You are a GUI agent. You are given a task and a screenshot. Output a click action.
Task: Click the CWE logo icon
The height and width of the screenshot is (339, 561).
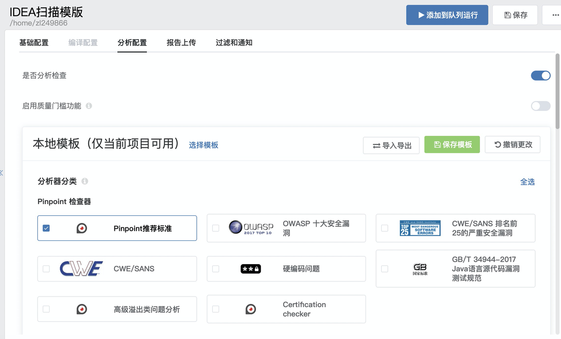click(x=81, y=268)
